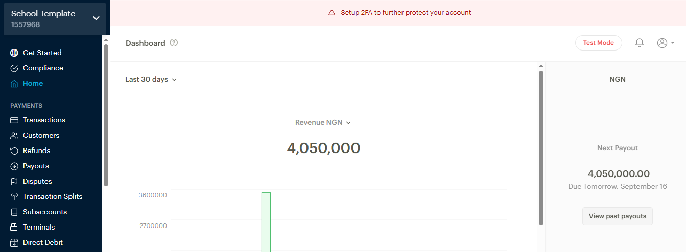Click the Dashboard help question mark icon
686x252 pixels.
click(x=174, y=43)
